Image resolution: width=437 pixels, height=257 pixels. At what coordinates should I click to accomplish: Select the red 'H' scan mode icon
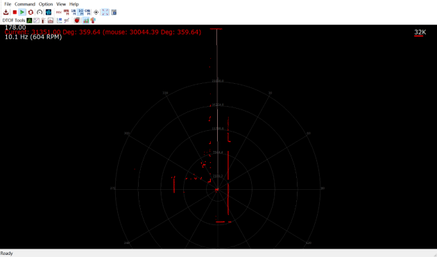[67, 12]
